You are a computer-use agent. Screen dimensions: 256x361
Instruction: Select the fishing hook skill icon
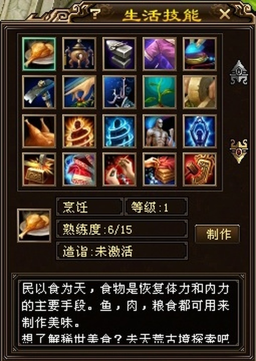coord(119,92)
